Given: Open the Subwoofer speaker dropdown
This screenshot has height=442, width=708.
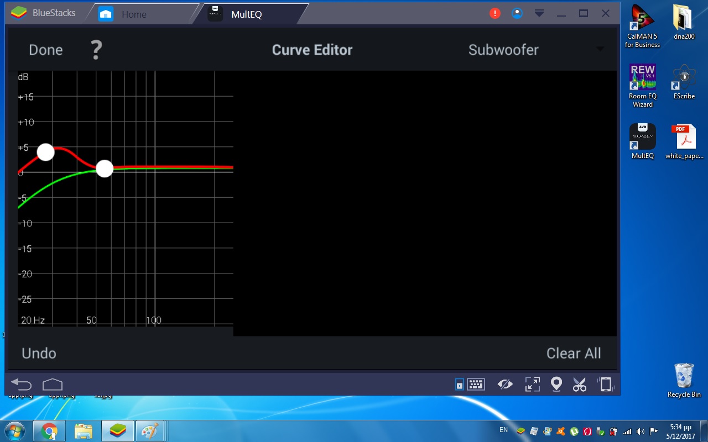Looking at the screenshot, I should (534, 50).
